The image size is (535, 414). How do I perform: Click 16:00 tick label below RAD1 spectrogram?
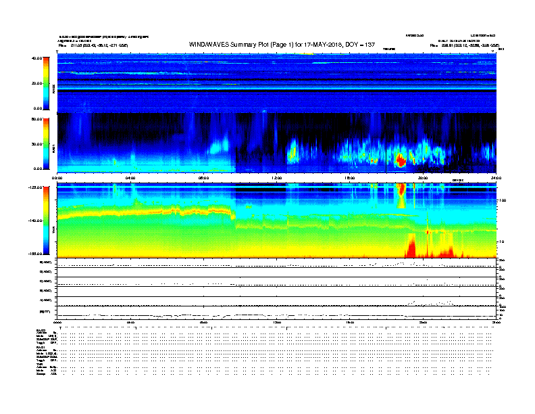pos(350,178)
